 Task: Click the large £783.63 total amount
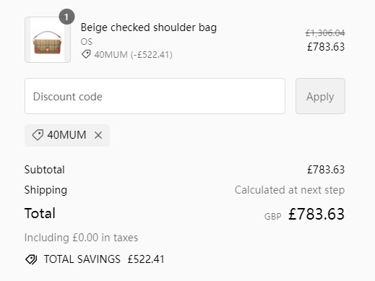(316, 214)
